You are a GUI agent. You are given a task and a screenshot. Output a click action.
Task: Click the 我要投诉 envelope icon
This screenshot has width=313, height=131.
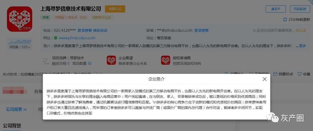click(x=275, y=74)
